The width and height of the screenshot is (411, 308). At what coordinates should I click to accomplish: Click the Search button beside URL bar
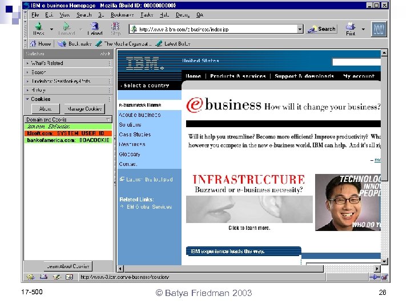[x=322, y=29]
